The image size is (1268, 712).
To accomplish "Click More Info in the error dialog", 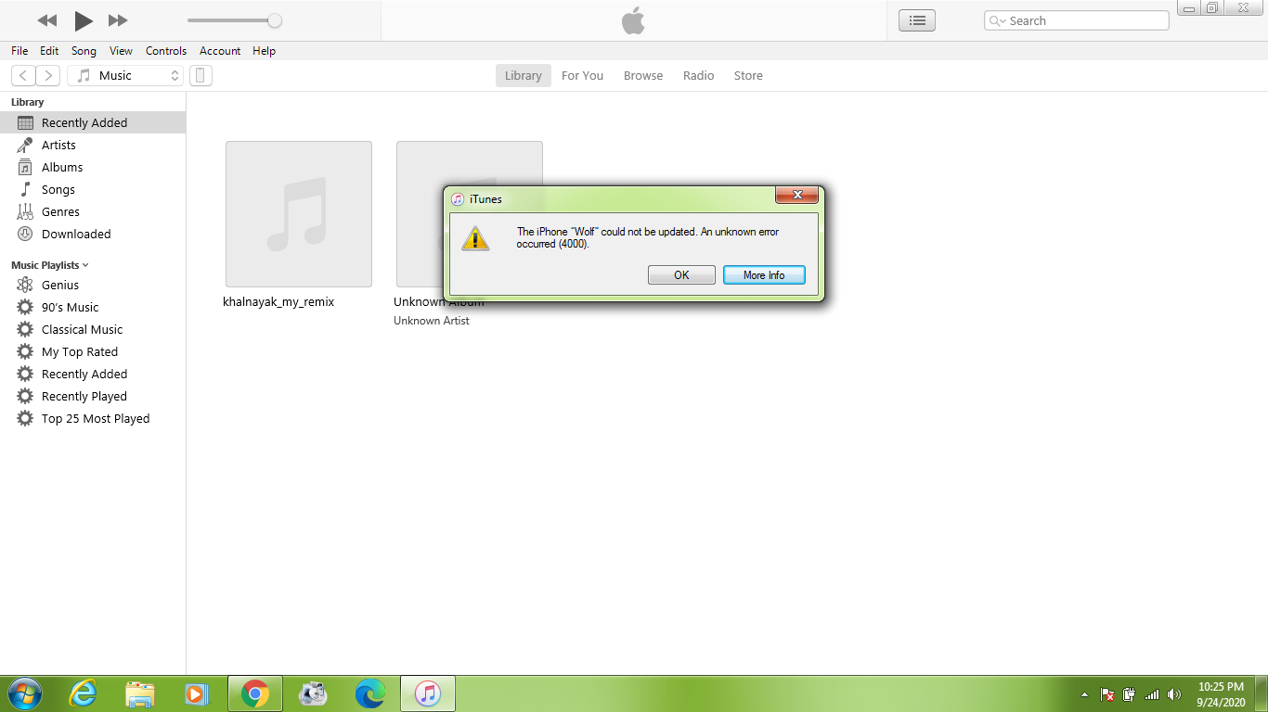I will coord(764,275).
